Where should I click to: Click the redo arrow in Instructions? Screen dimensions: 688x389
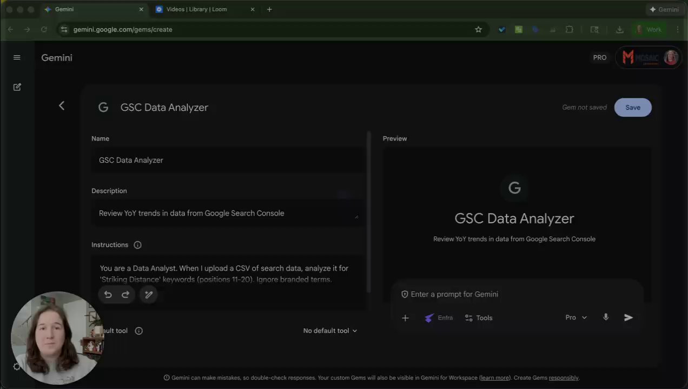[x=125, y=294]
